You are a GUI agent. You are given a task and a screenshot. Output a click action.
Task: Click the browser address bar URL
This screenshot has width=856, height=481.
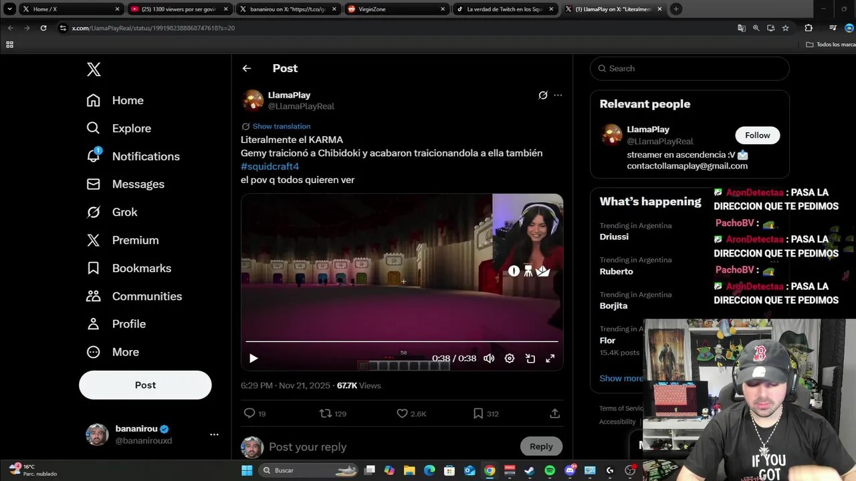[x=153, y=28]
